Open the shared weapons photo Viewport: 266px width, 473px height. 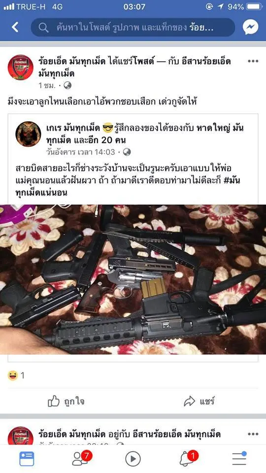tap(133, 279)
